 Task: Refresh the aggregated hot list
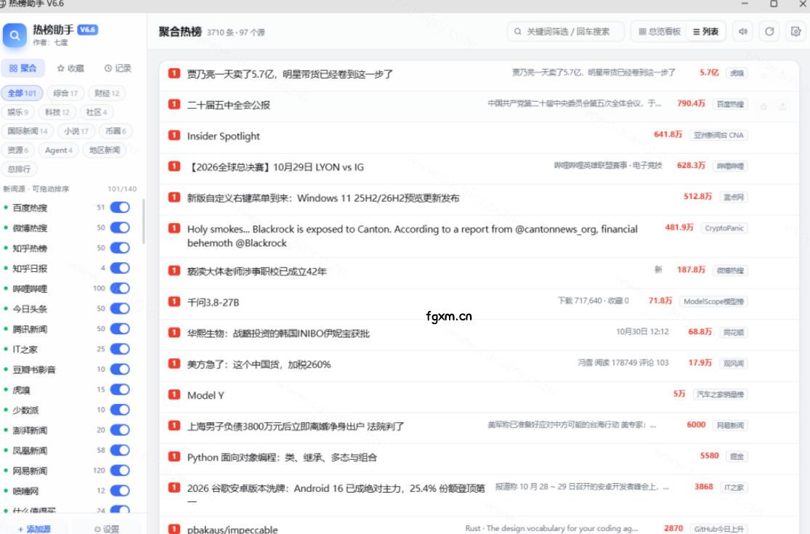point(769,31)
